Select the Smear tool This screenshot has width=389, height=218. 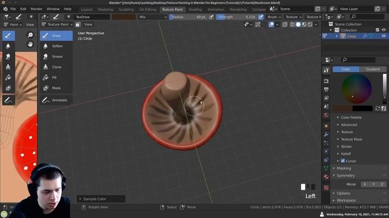57,56
